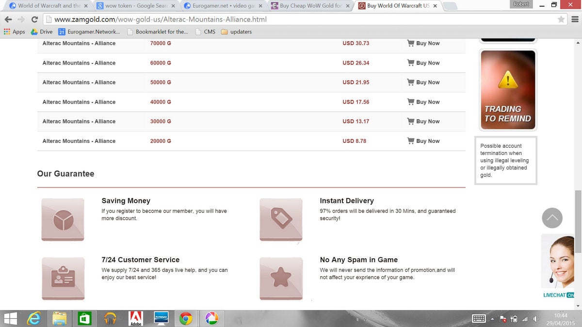Open a new browser tab
This screenshot has width=582, height=327.
pos(450,6)
